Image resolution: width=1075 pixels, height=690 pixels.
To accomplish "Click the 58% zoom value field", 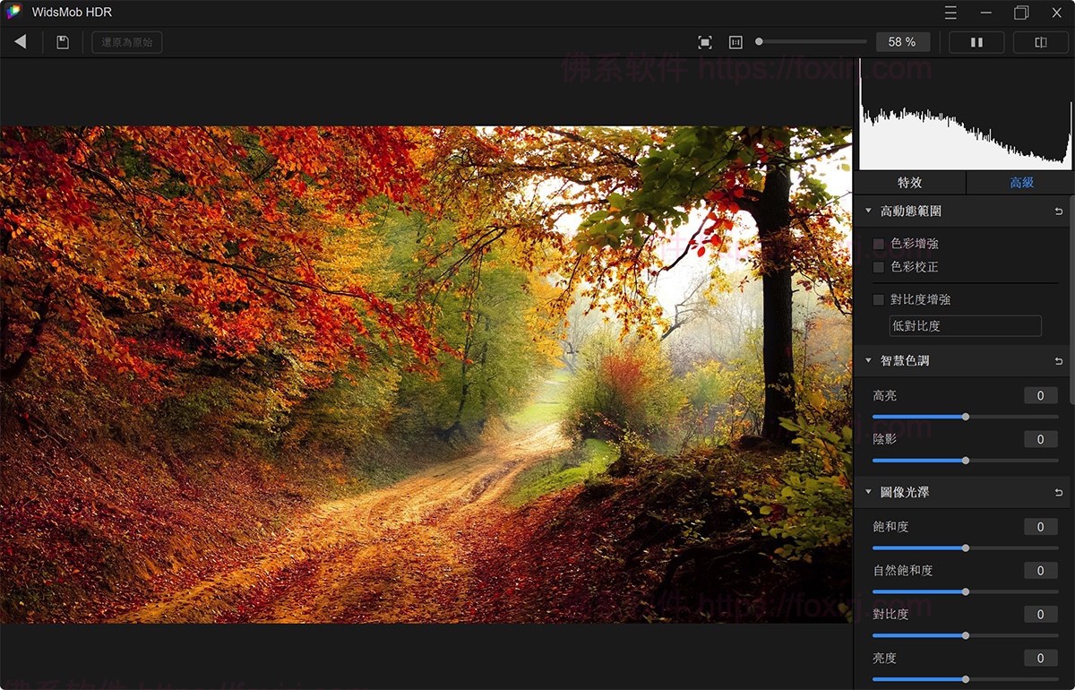I will click(x=902, y=41).
